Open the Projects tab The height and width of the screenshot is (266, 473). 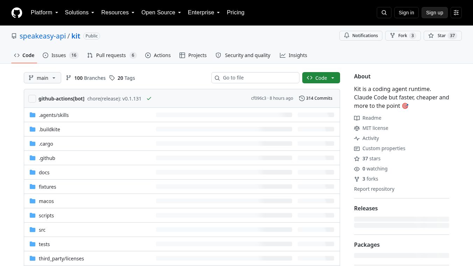click(193, 55)
